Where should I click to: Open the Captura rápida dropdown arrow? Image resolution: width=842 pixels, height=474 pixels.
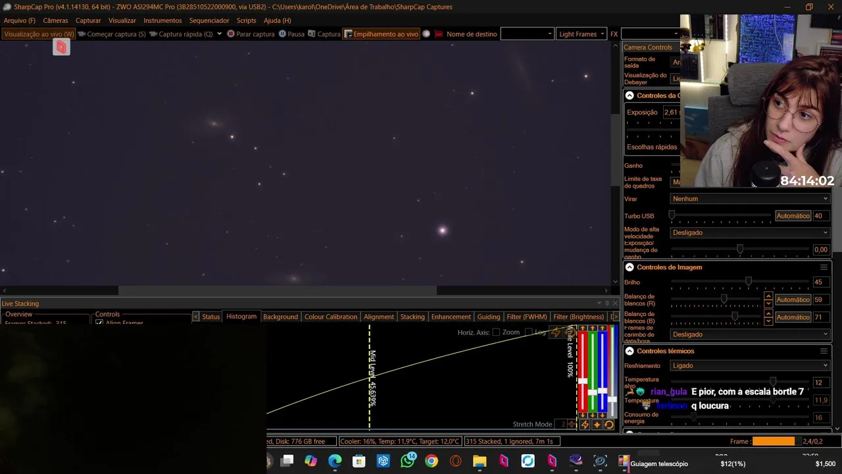point(220,34)
